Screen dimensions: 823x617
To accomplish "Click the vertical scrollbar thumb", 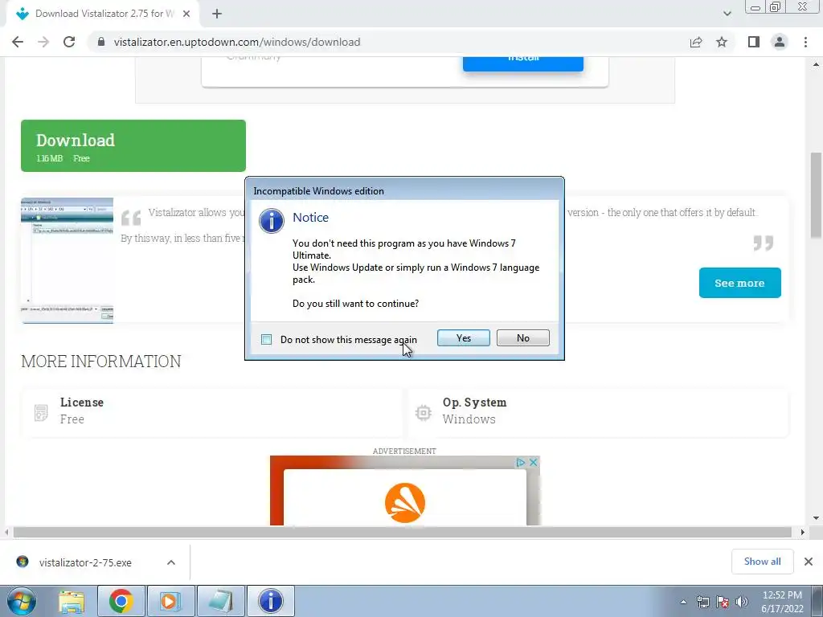I will [x=816, y=194].
